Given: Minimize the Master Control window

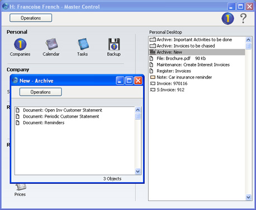Looking at the screenshot, I should tap(231, 7).
